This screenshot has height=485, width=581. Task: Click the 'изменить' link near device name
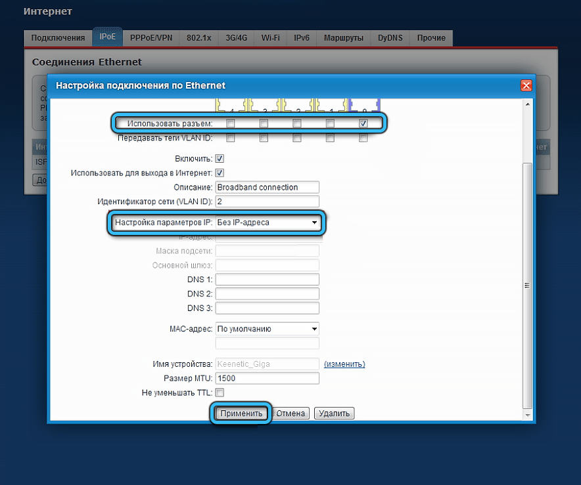tap(344, 364)
